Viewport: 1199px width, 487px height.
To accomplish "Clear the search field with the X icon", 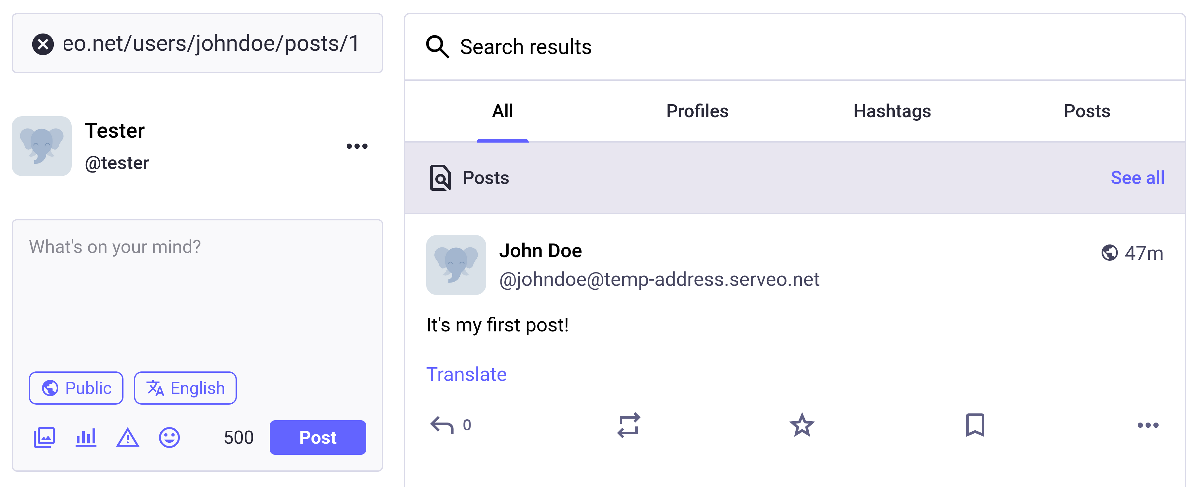I will point(43,44).
